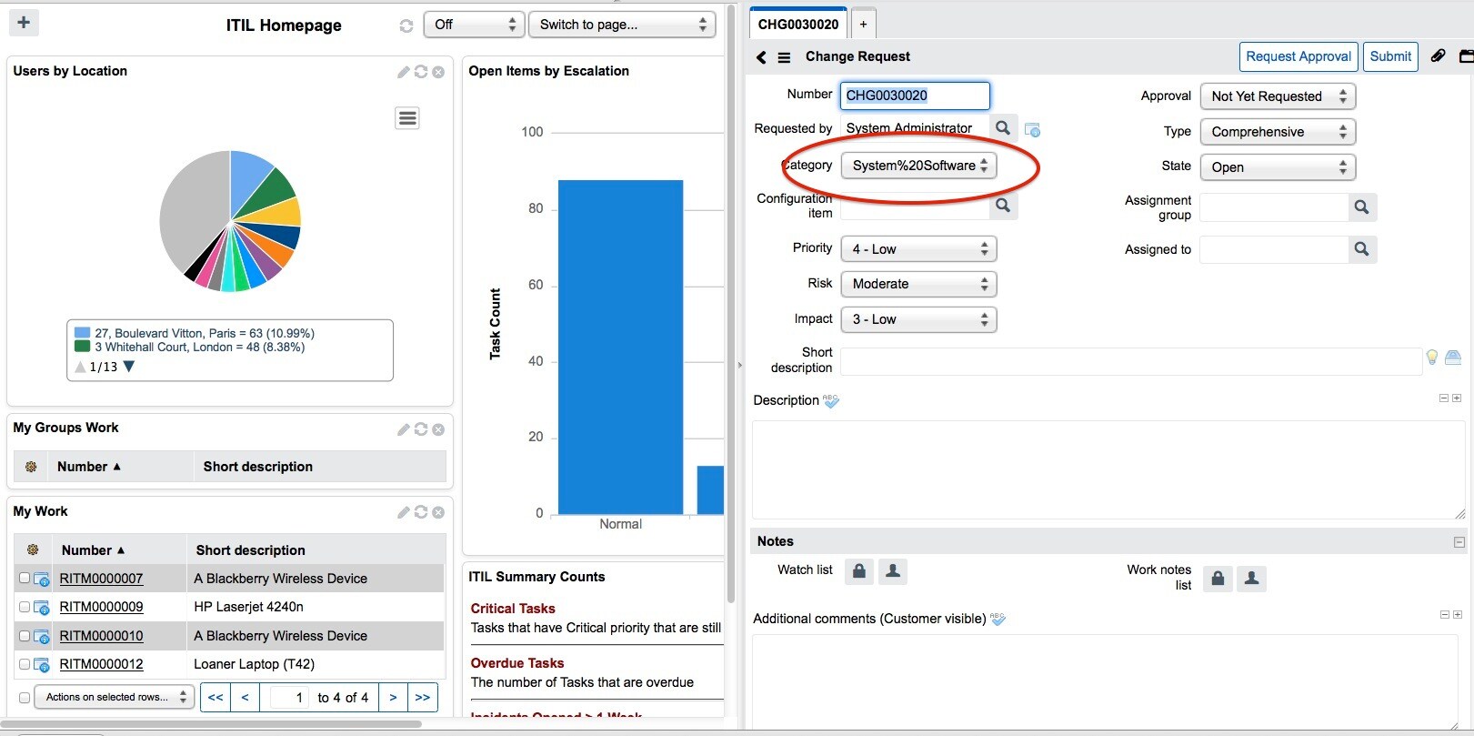Select the RITM0000012 row checkbox
1474x736 pixels.
[25, 664]
